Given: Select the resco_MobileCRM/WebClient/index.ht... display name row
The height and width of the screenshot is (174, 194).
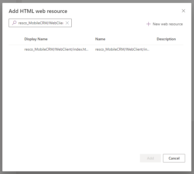Looking at the screenshot, I should click(x=56, y=49).
